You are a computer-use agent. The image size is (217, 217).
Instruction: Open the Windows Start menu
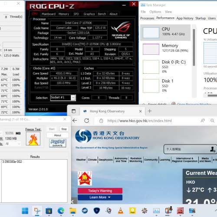point(25,211)
